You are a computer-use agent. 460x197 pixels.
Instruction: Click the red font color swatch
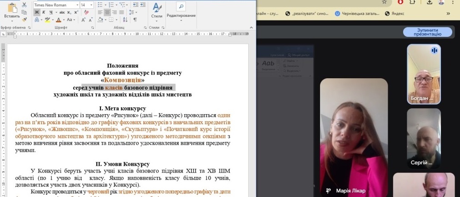pyautogui.click(x=59, y=20)
